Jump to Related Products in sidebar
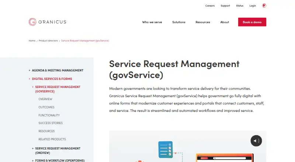Image resolution: width=295 pixels, height=162 pixels. [x=52, y=139]
